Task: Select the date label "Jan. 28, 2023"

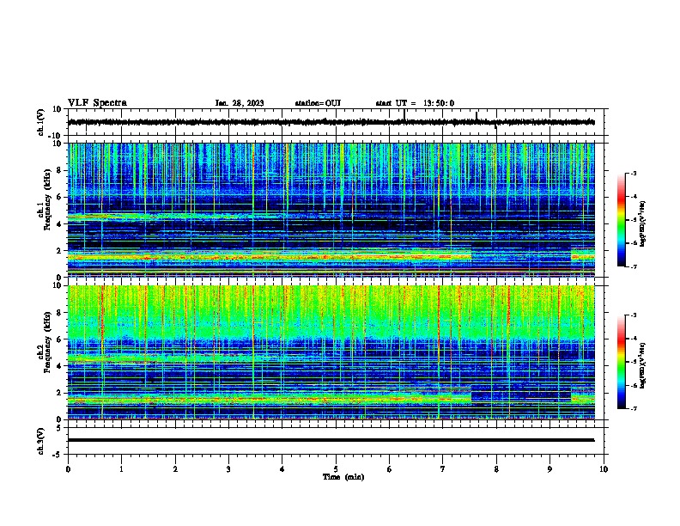Action: click(x=240, y=103)
